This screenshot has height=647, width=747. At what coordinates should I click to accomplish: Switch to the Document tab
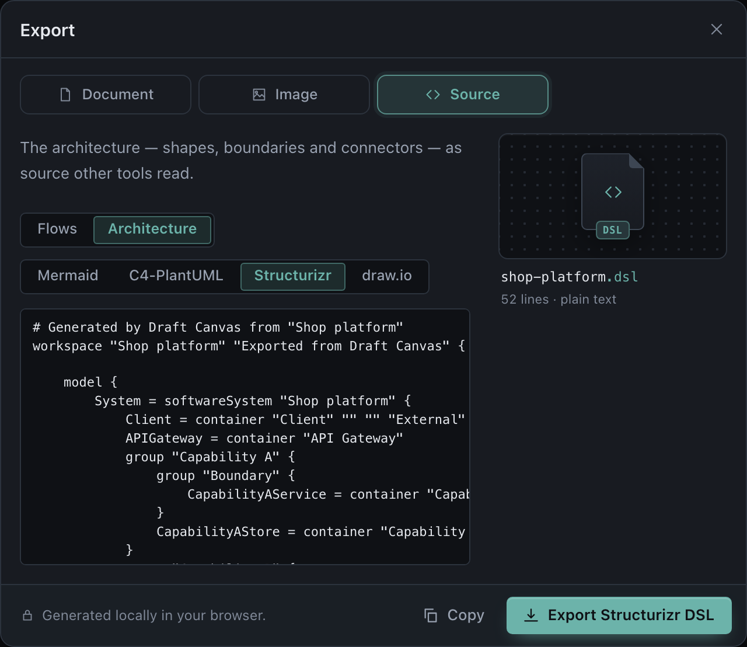[106, 95]
